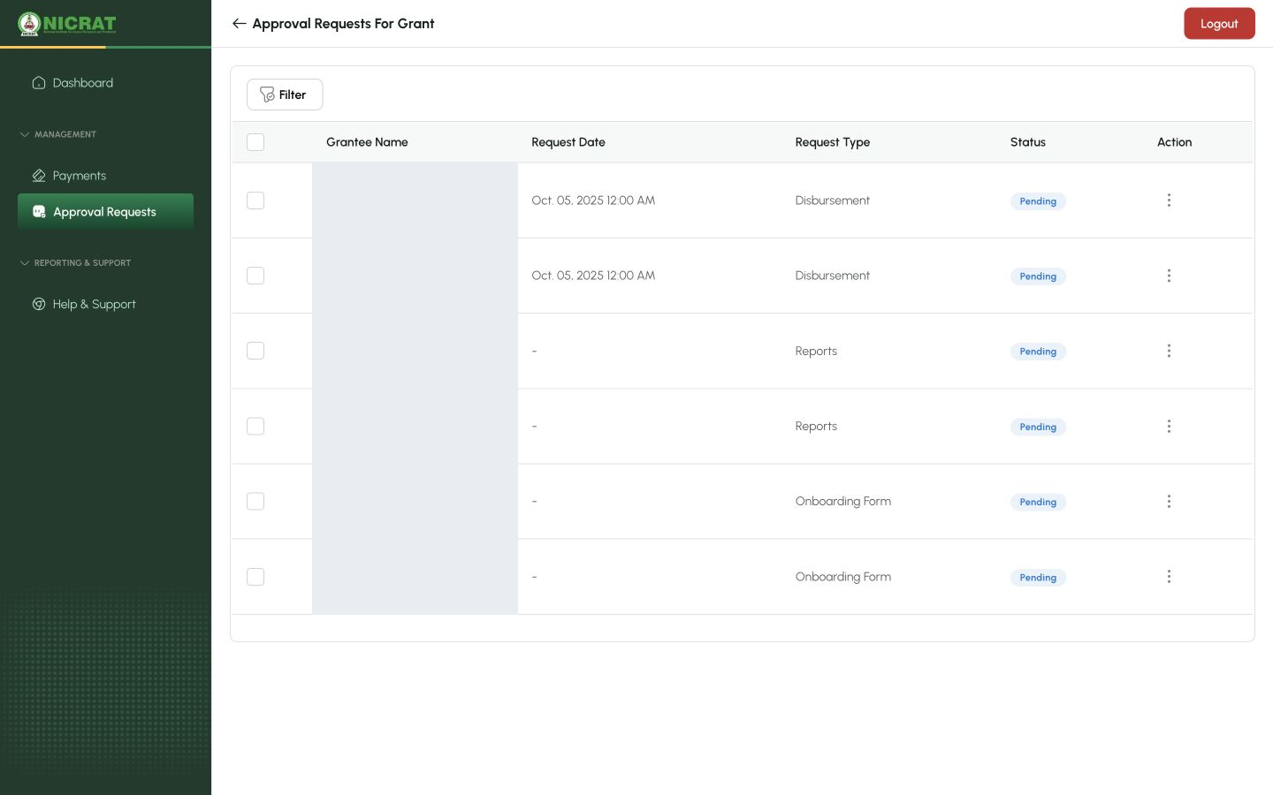Screen dimensions: 1273x795
Task: Open action menu for first Disbursement row
Action: pos(1169,201)
